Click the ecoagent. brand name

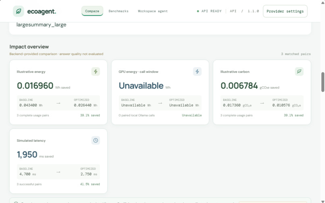pyautogui.click(x=42, y=11)
